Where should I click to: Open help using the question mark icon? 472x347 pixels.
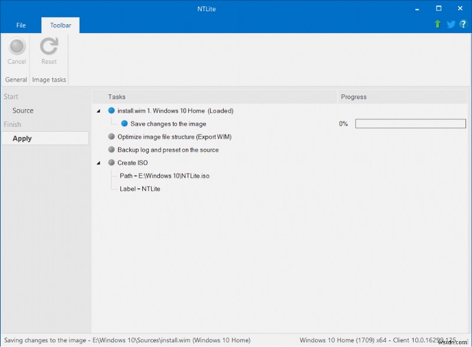click(463, 24)
